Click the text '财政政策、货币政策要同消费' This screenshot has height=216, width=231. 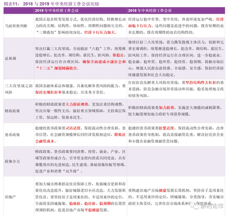pos(60,152)
